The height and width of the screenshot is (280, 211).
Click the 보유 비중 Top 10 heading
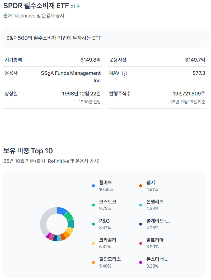(28, 151)
